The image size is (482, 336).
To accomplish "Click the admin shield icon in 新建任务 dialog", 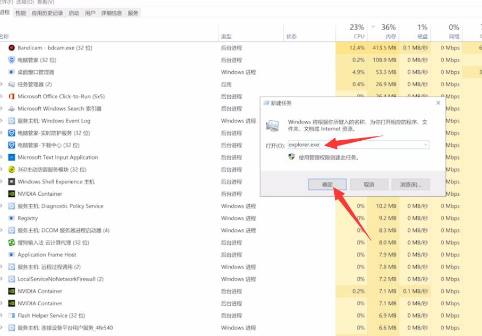I will click(292, 157).
